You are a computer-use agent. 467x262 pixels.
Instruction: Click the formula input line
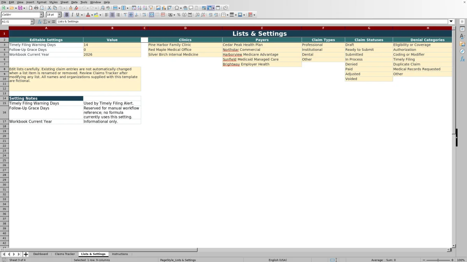click(x=252, y=22)
